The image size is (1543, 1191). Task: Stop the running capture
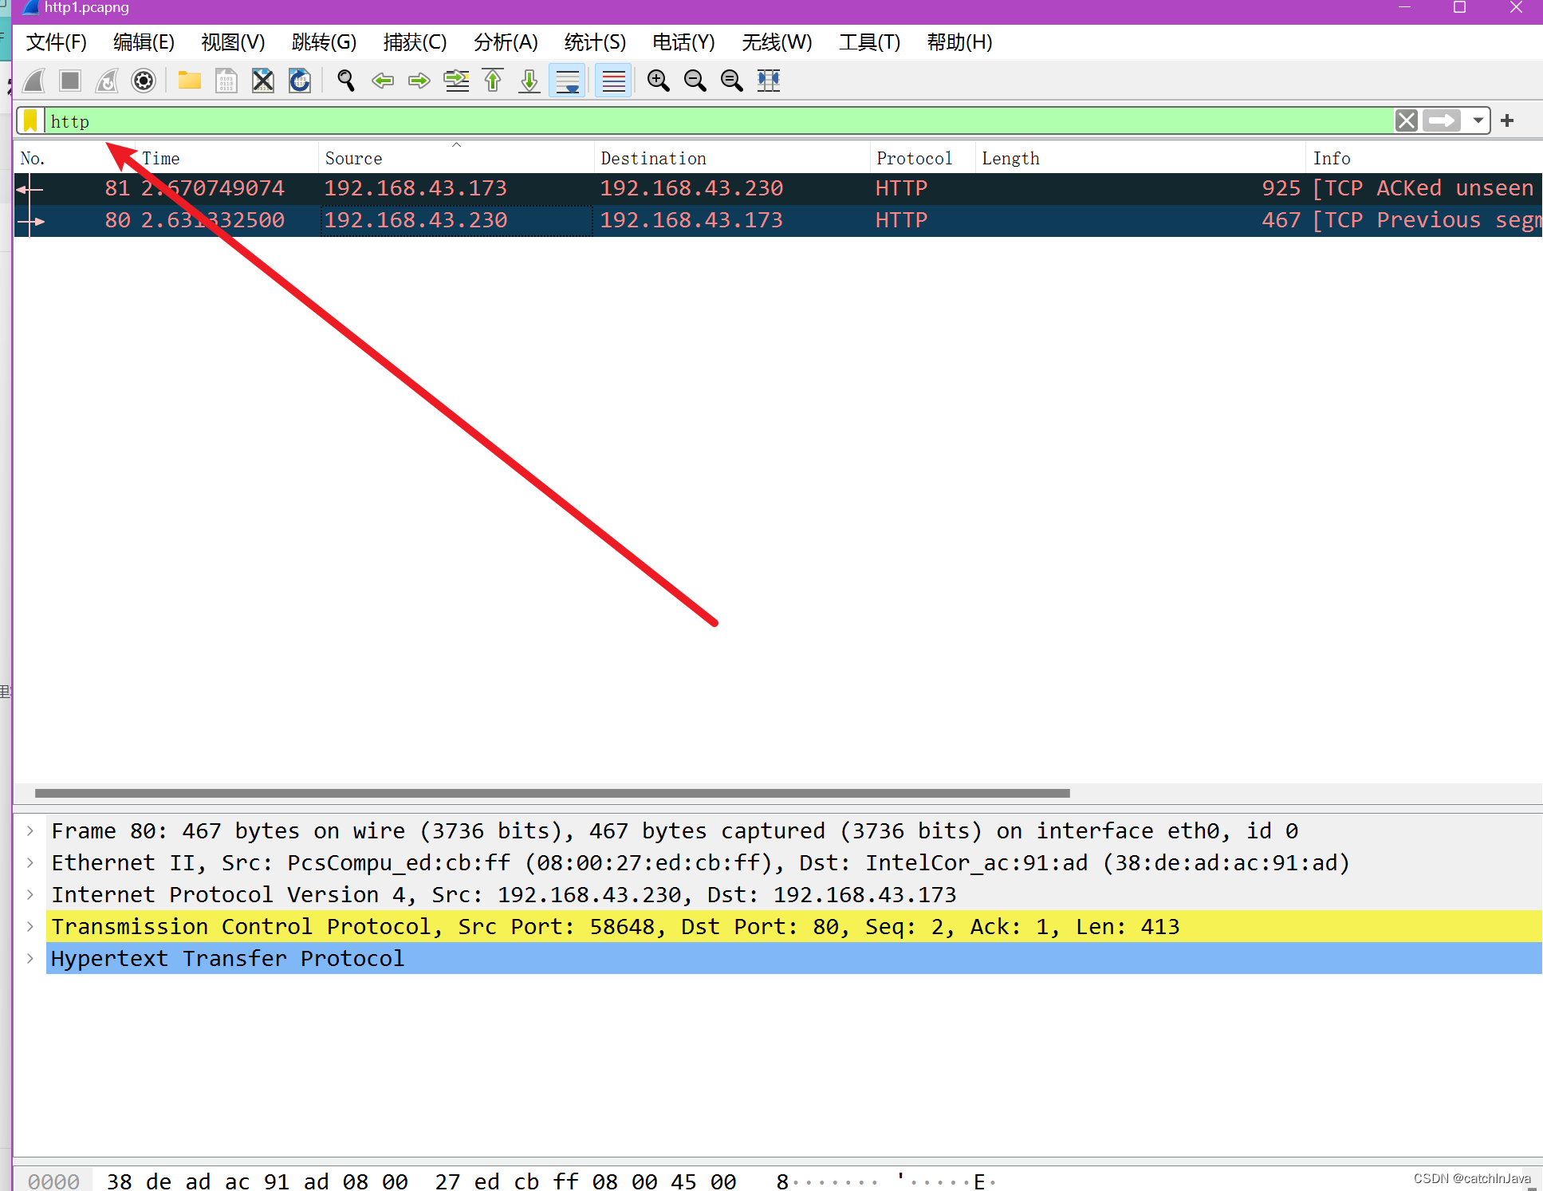coord(70,81)
